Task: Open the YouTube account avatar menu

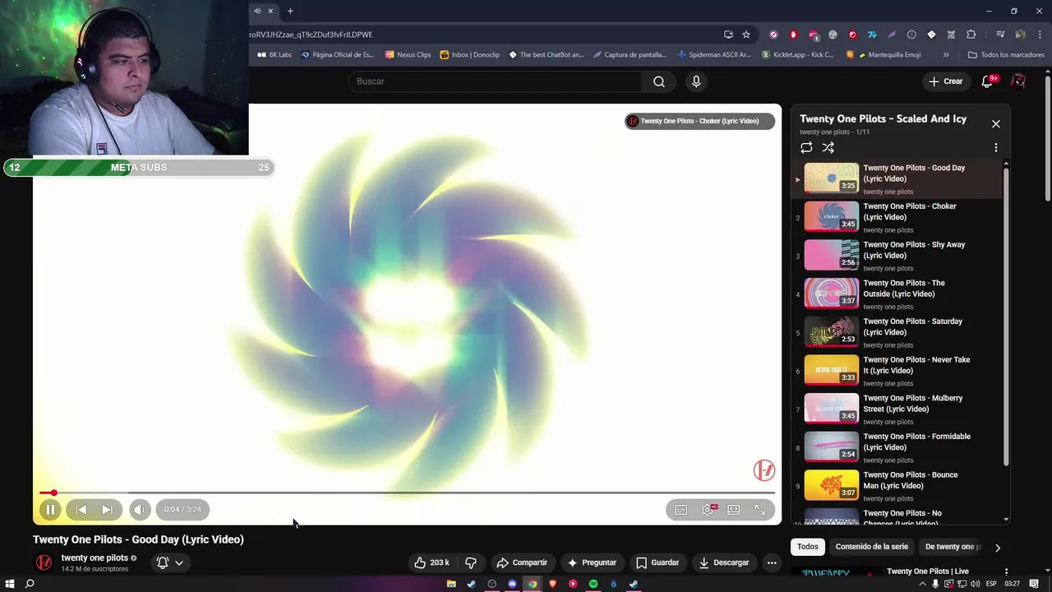Action: pos(1018,81)
